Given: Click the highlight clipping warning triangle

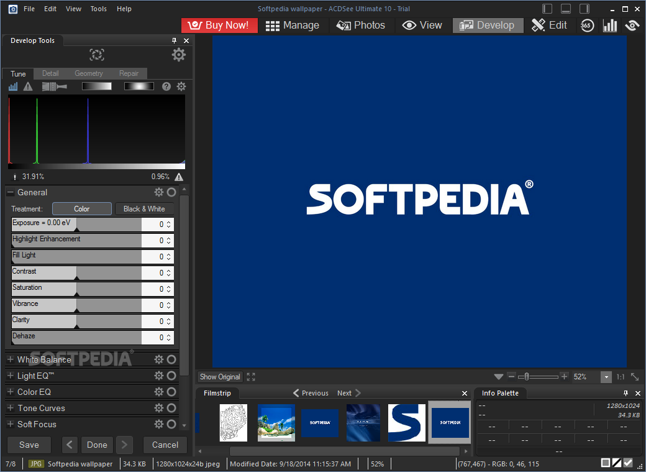Looking at the screenshot, I should pyautogui.click(x=179, y=177).
